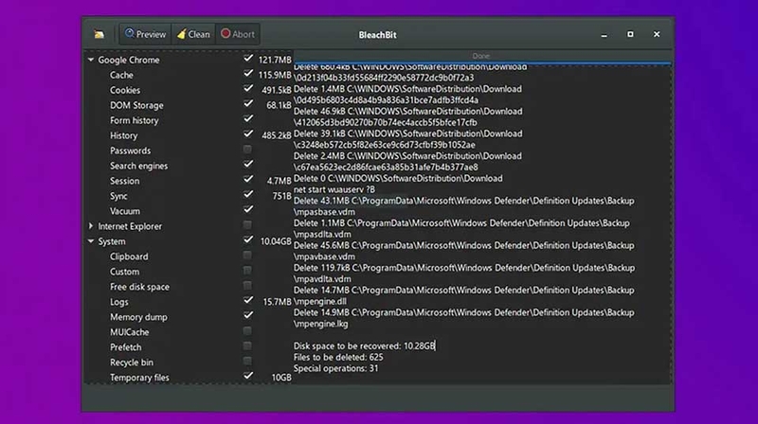This screenshot has height=424, width=758.
Task: Click the Done progress bar
Action: (482, 57)
